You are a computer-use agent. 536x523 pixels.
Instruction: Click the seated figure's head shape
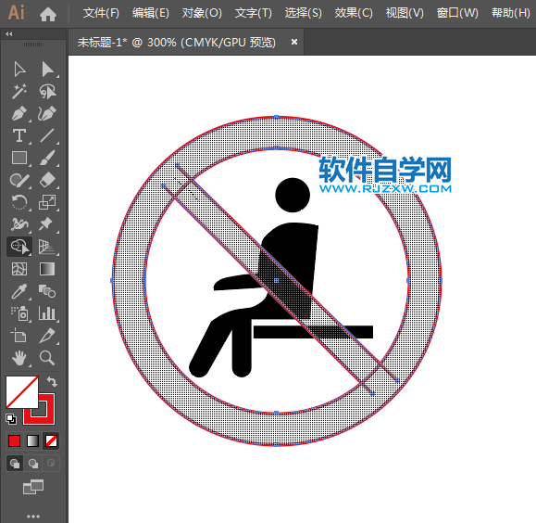[293, 195]
